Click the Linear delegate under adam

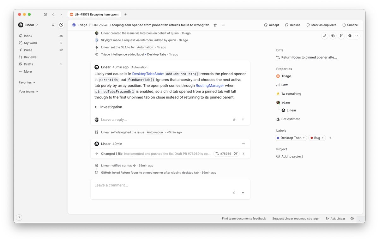point(289,110)
